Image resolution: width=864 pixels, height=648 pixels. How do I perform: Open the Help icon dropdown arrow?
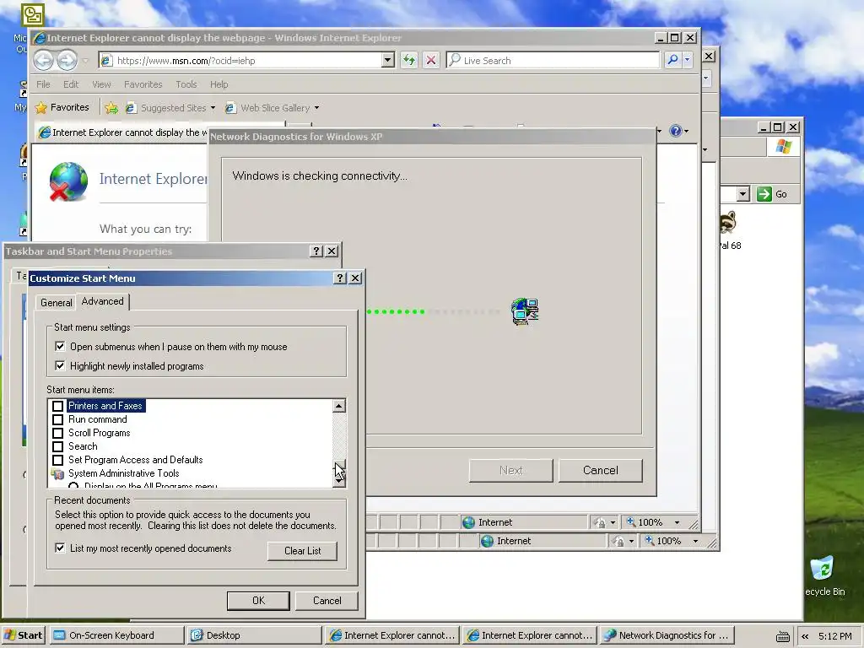(x=686, y=131)
